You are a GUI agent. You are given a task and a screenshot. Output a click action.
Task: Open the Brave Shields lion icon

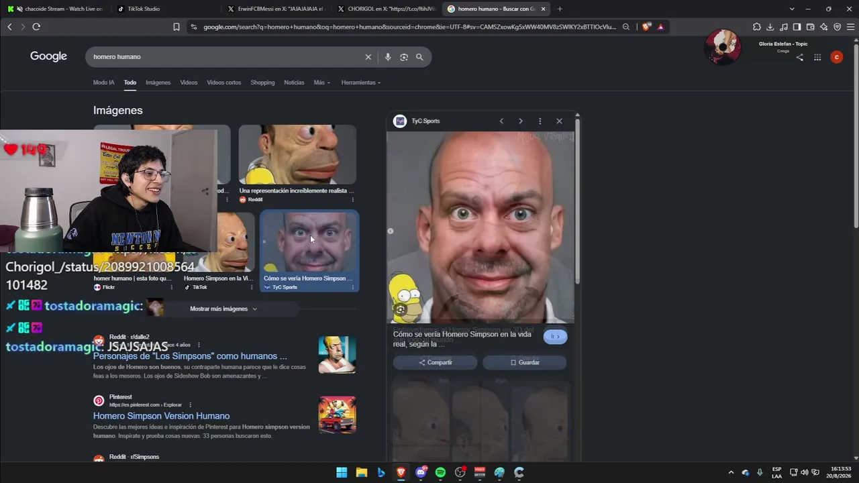coord(646,27)
